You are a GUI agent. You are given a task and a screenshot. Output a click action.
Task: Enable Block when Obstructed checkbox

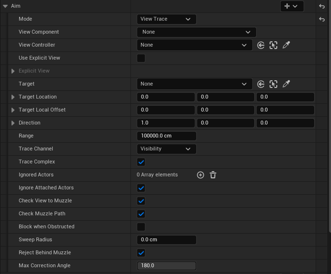[141, 227]
